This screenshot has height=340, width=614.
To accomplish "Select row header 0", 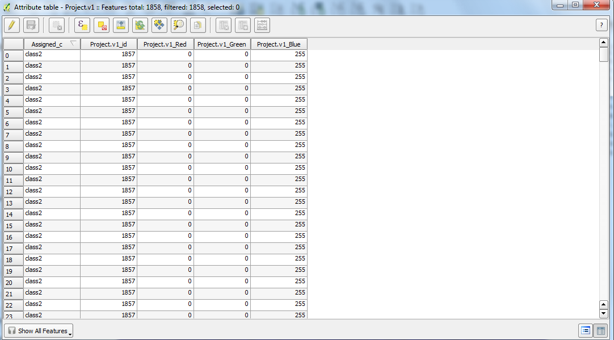I will click(x=14, y=56).
